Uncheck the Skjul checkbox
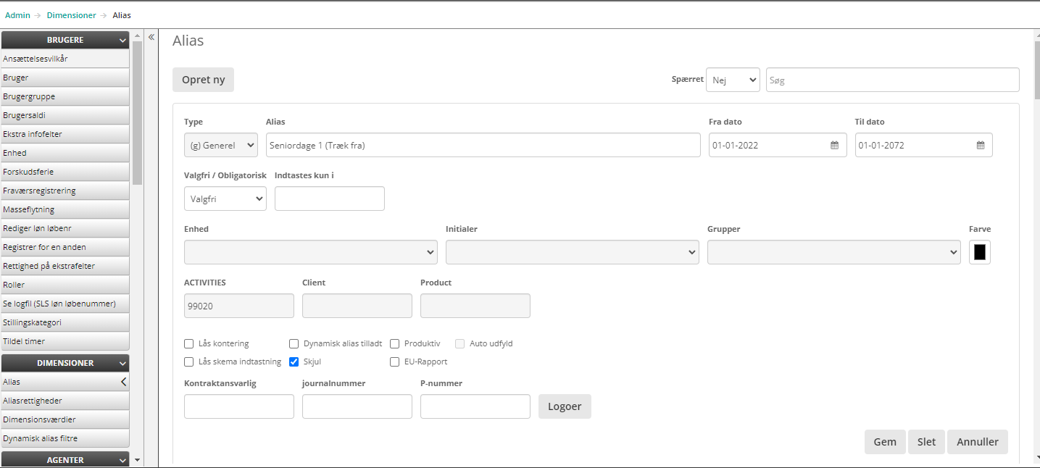The image size is (1040, 468). (x=294, y=362)
